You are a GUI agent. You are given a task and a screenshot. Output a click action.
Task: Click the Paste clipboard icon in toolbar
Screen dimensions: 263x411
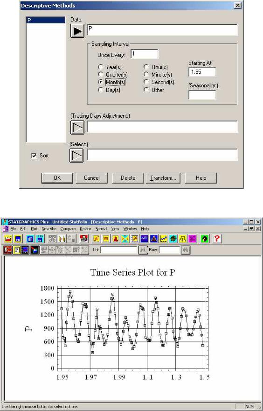click(71, 239)
